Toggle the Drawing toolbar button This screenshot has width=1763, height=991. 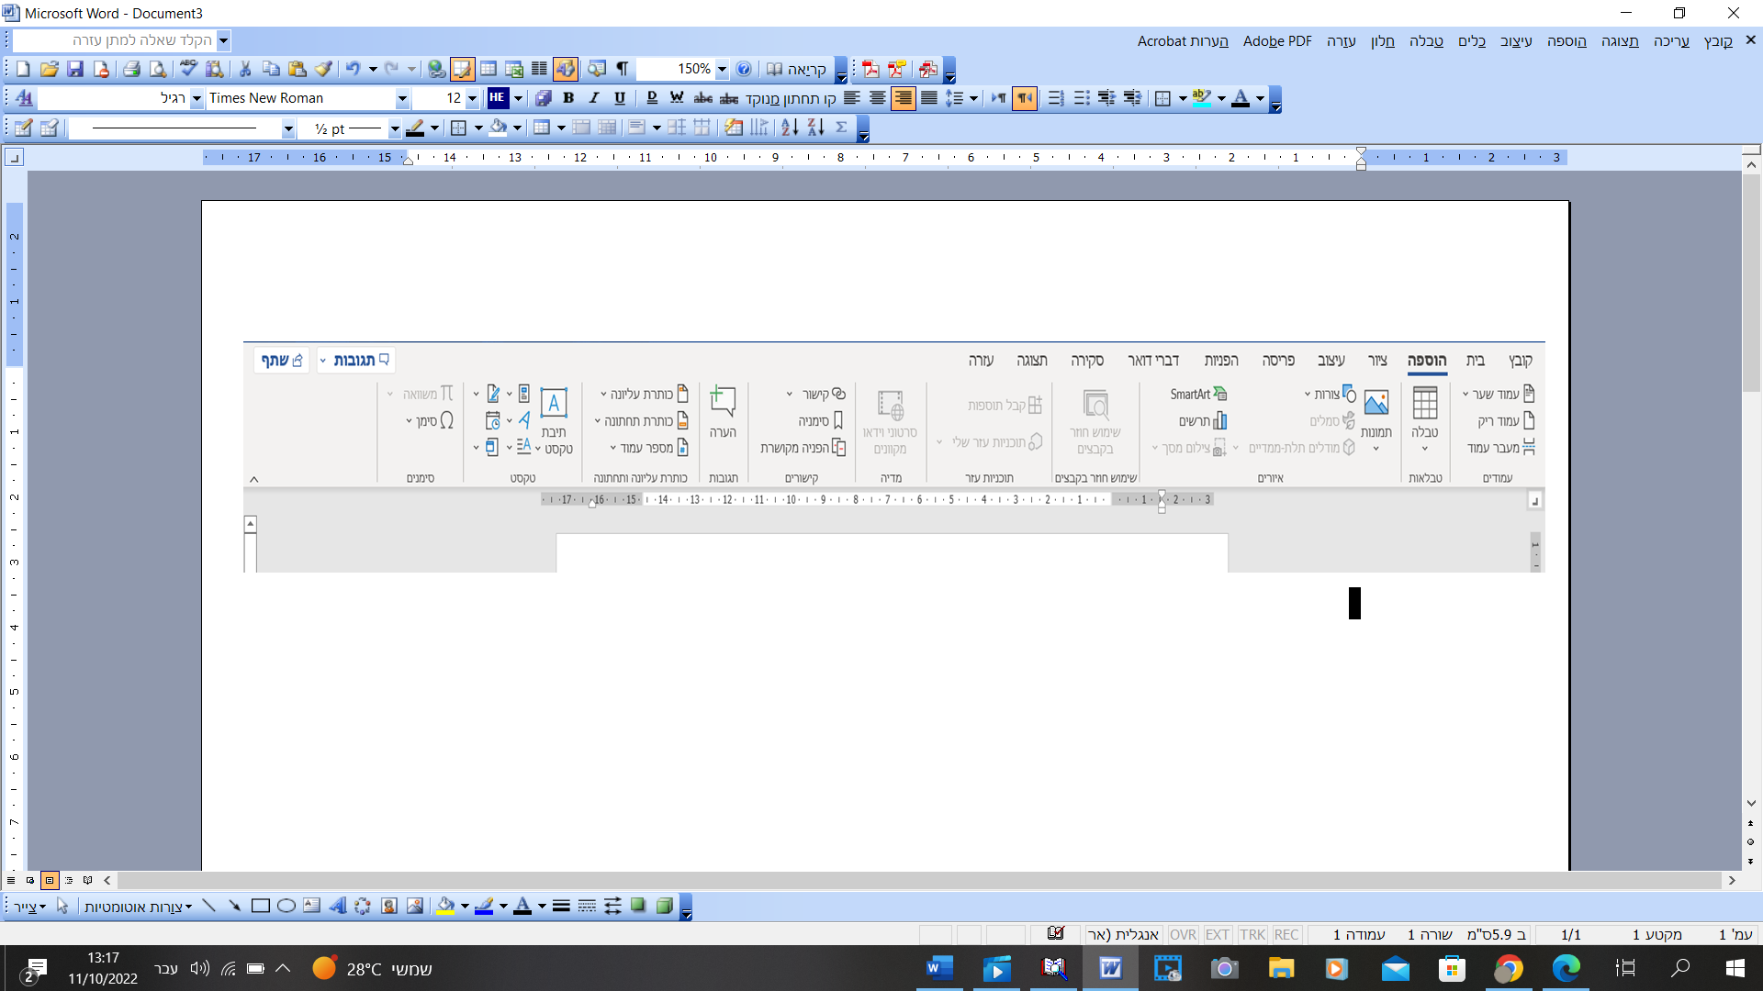566,69
